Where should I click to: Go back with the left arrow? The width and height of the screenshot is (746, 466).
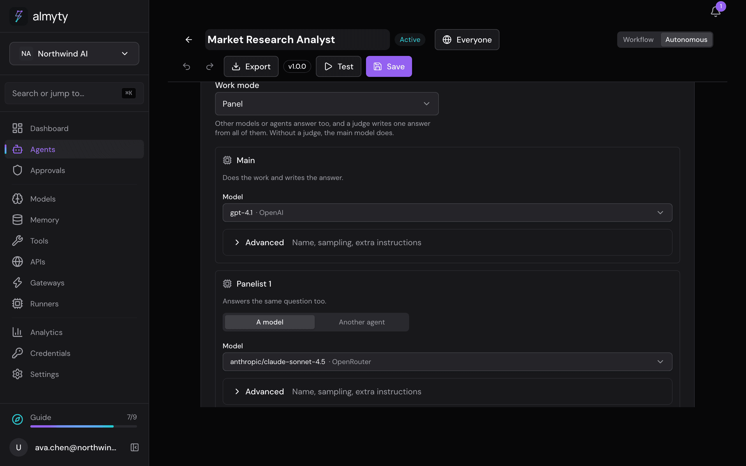189,40
